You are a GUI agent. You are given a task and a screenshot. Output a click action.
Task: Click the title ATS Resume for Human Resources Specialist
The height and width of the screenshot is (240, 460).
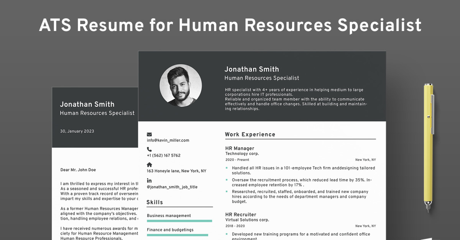(230, 25)
